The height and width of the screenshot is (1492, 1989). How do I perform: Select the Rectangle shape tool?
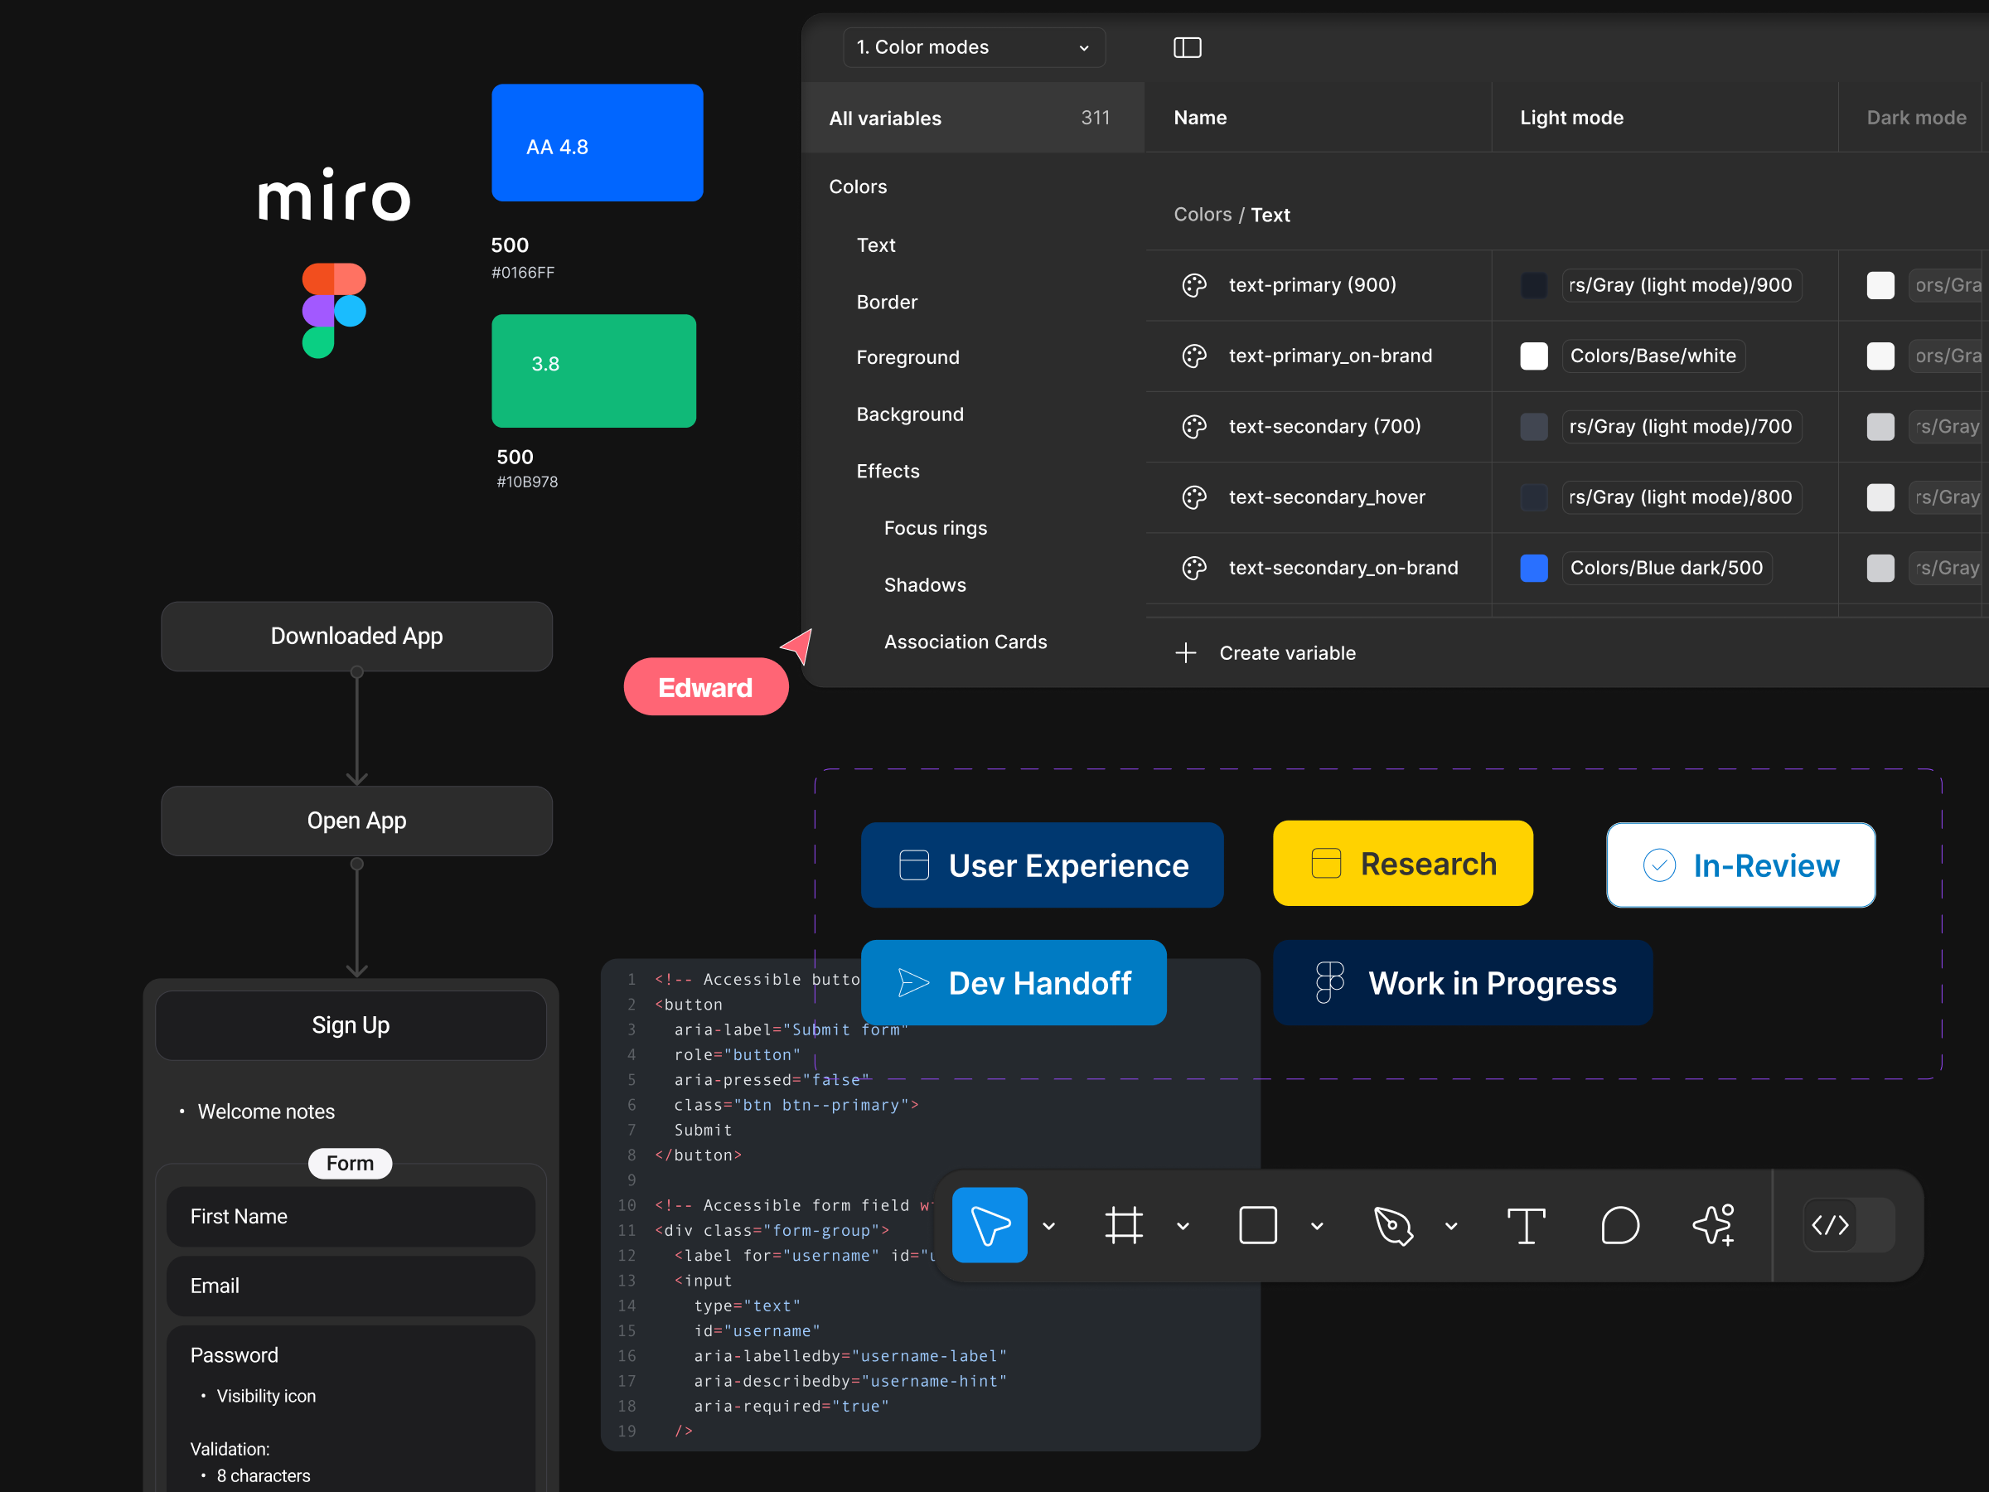pos(1257,1225)
